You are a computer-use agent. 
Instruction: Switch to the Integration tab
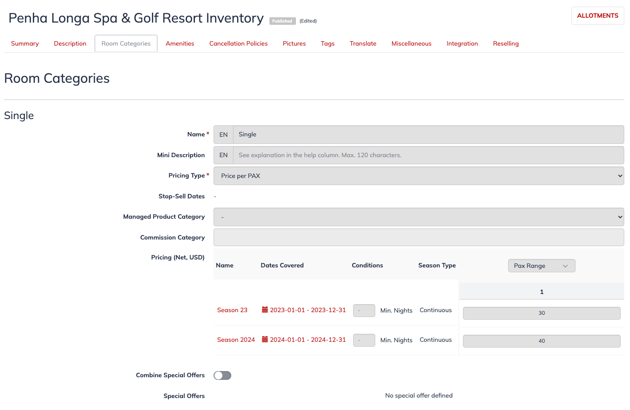[x=462, y=43]
